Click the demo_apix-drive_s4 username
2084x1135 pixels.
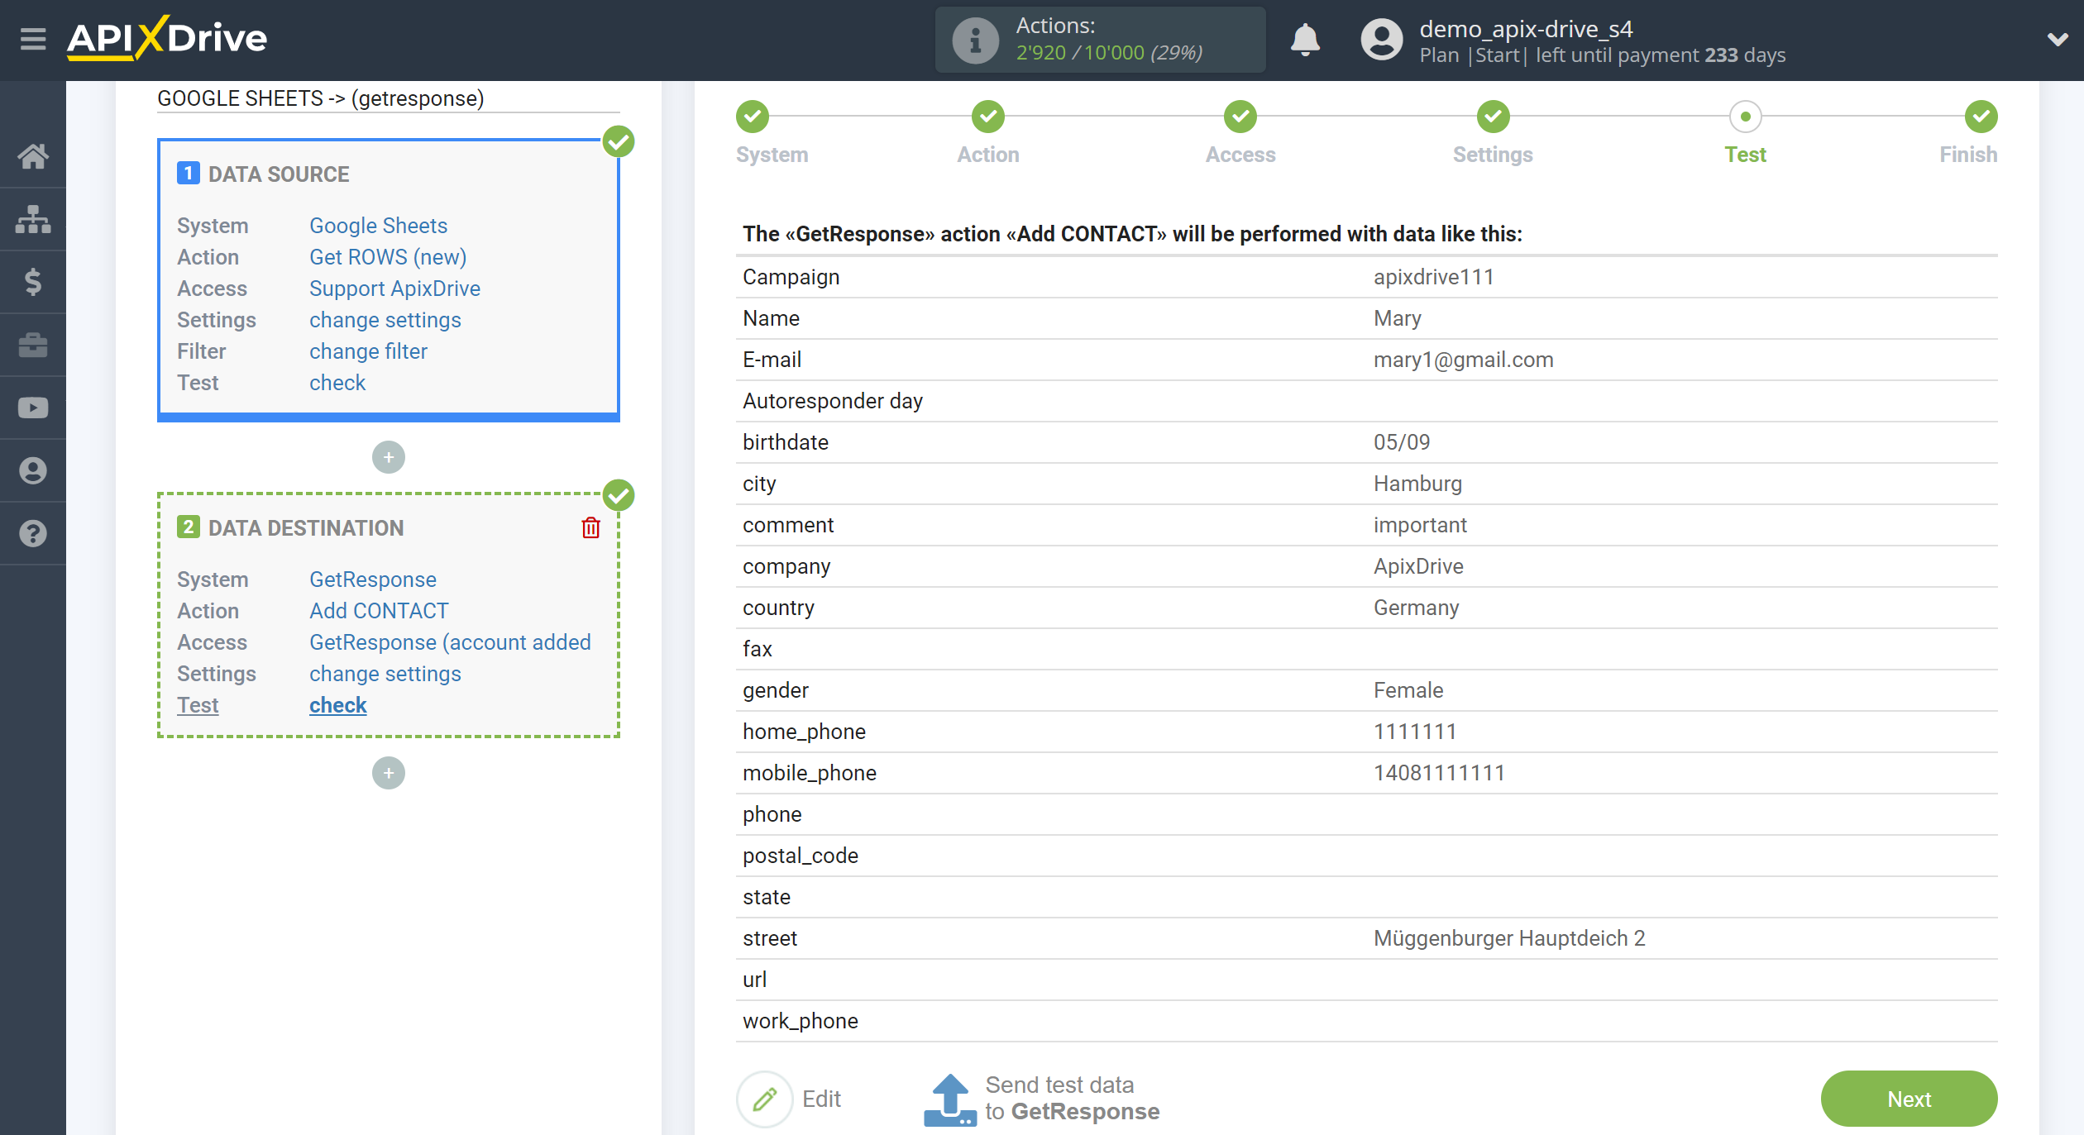pos(1526,29)
